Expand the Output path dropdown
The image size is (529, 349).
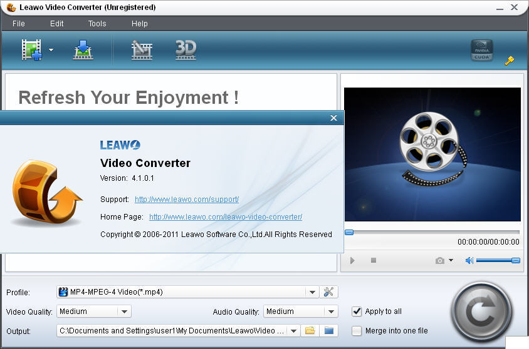point(293,331)
